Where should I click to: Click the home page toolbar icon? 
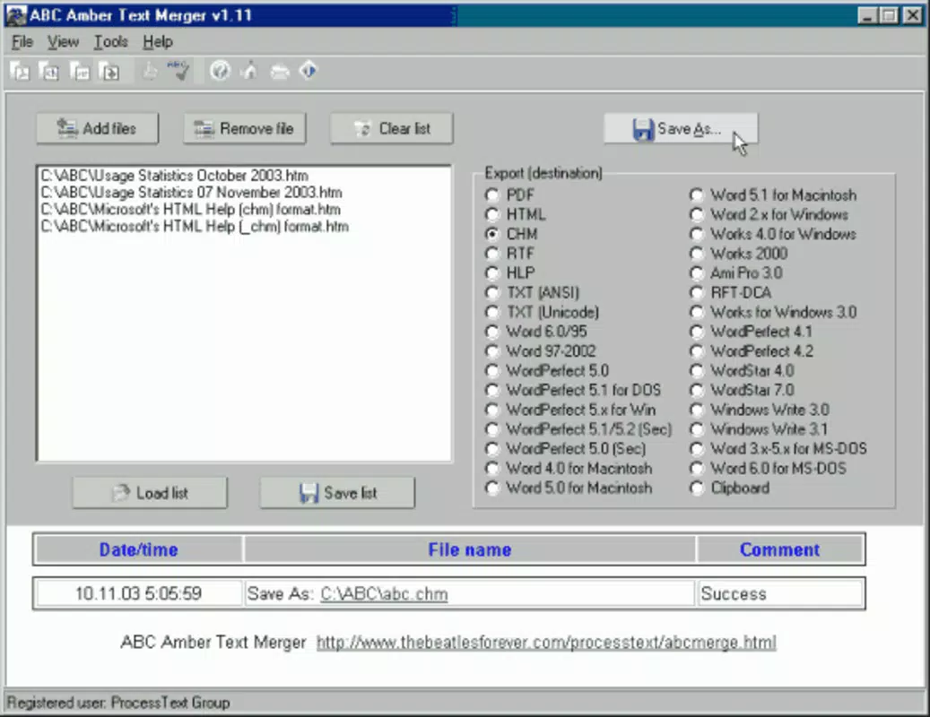tap(250, 71)
